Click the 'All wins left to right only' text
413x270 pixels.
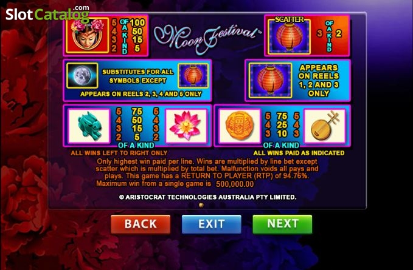[119, 153]
